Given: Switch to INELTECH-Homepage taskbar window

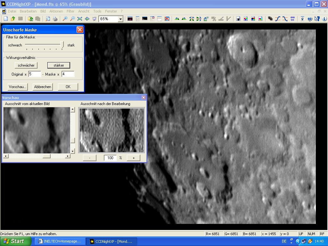Looking at the screenshot, I should [x=60, y=242].
